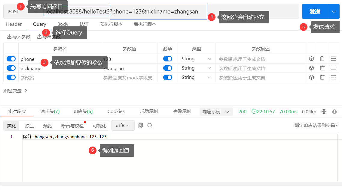Open the 响应示例 dropdown
Viewport: 342px width, 190px height.
[216, 111]
